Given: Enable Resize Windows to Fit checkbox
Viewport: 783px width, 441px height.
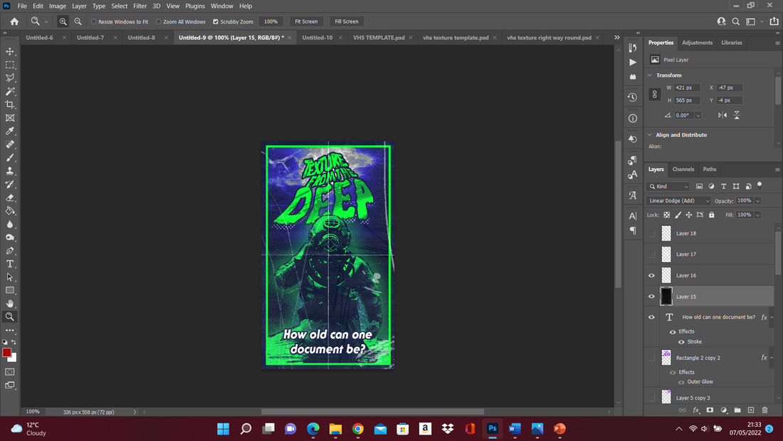Looking at the screenshot, I should tap(93, 21).
